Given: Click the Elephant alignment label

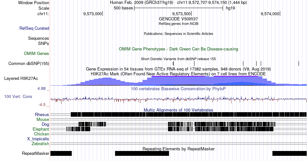Looking at the screenshot, I should point(41,129).
